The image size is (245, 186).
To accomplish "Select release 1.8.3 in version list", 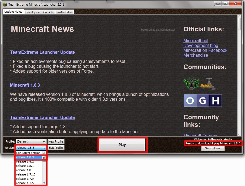I will click(29, 157).
